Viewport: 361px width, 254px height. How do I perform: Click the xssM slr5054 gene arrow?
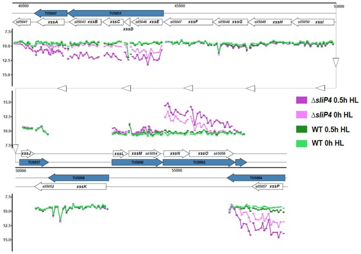(145, 153)
